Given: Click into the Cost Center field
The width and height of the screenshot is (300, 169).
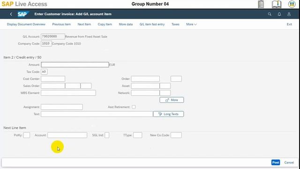Looking at the screenshot, I should tap(53, 79).
